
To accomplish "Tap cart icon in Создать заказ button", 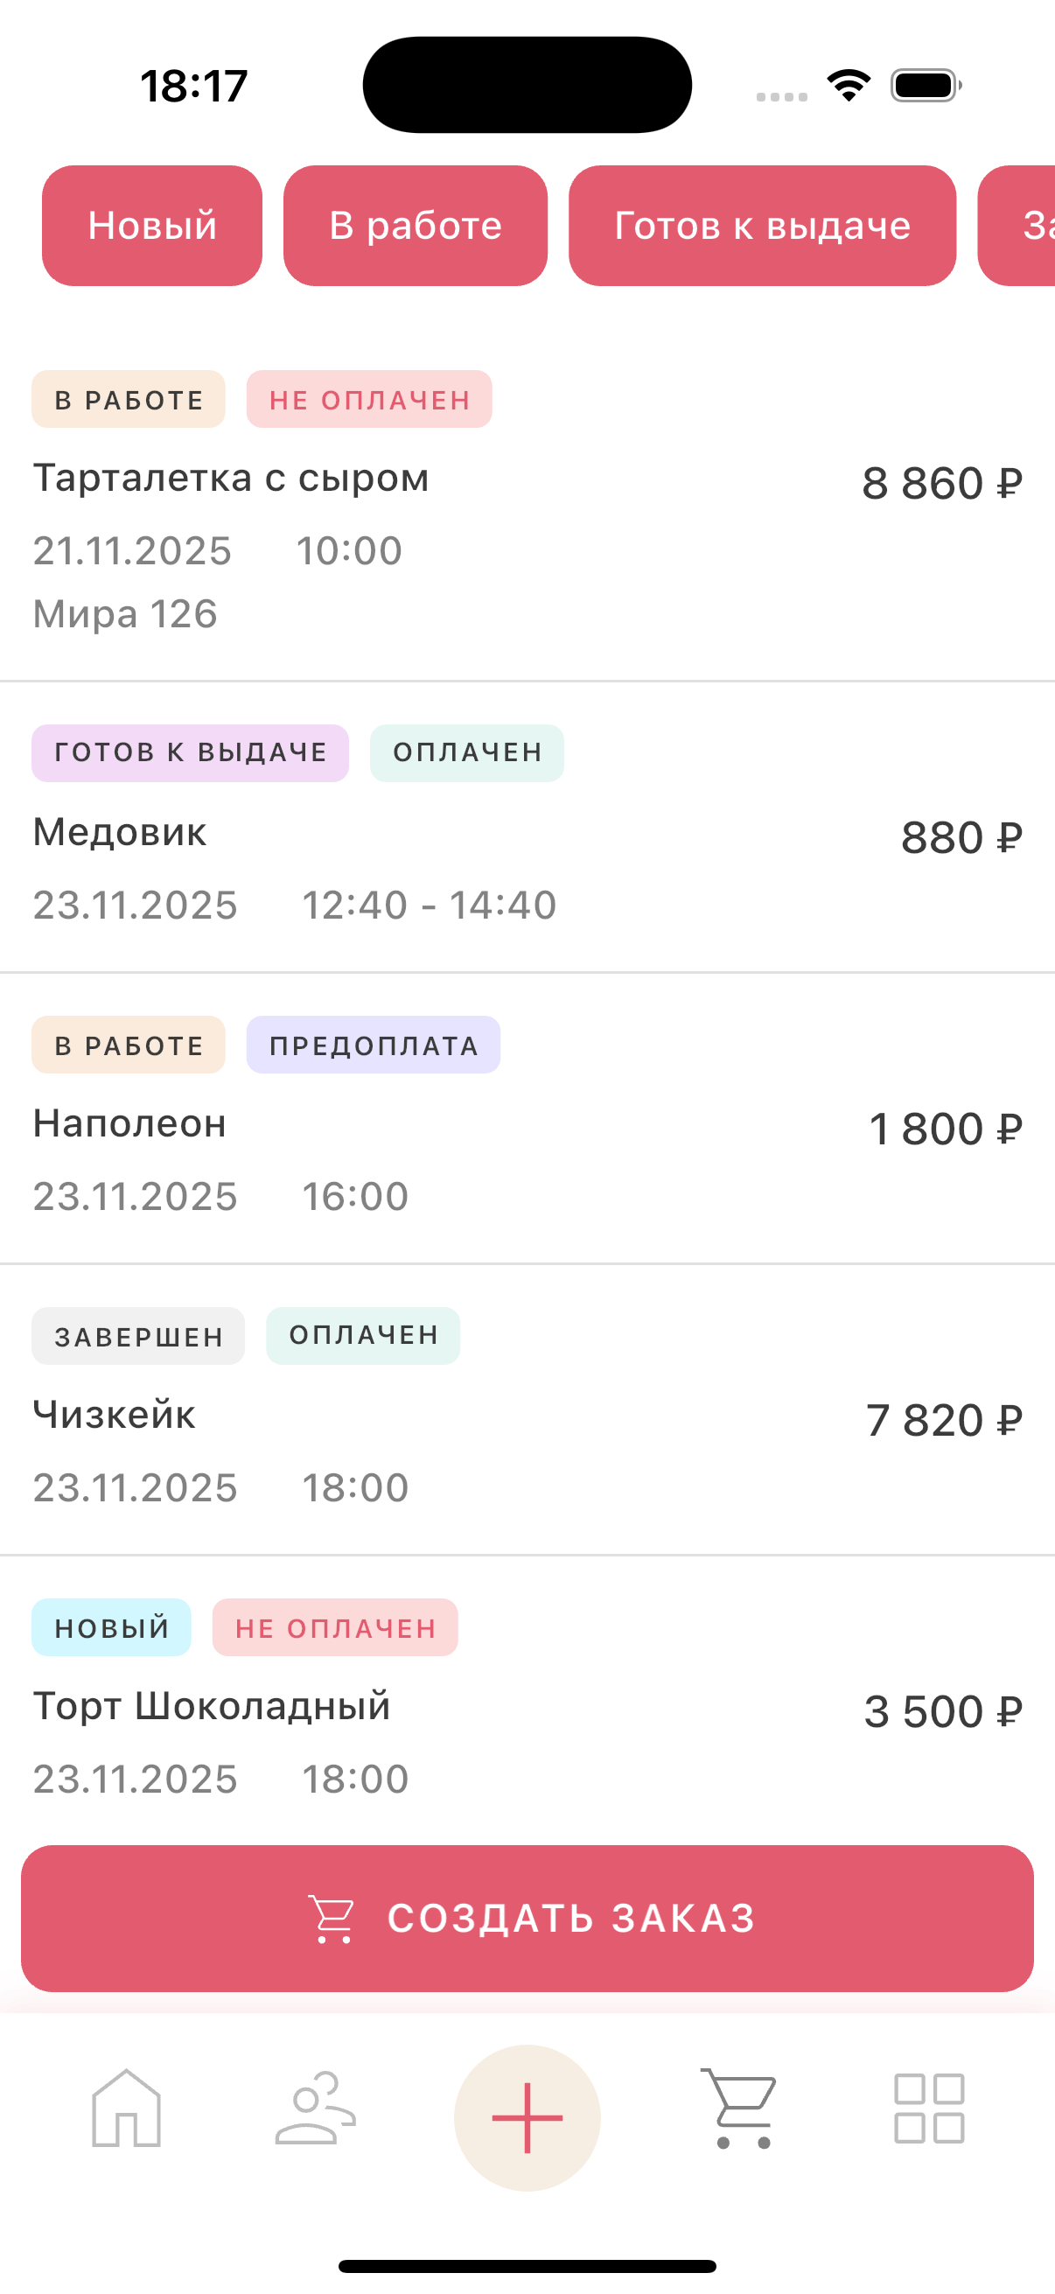I will pyautogui.click(x=332, y=1918).
